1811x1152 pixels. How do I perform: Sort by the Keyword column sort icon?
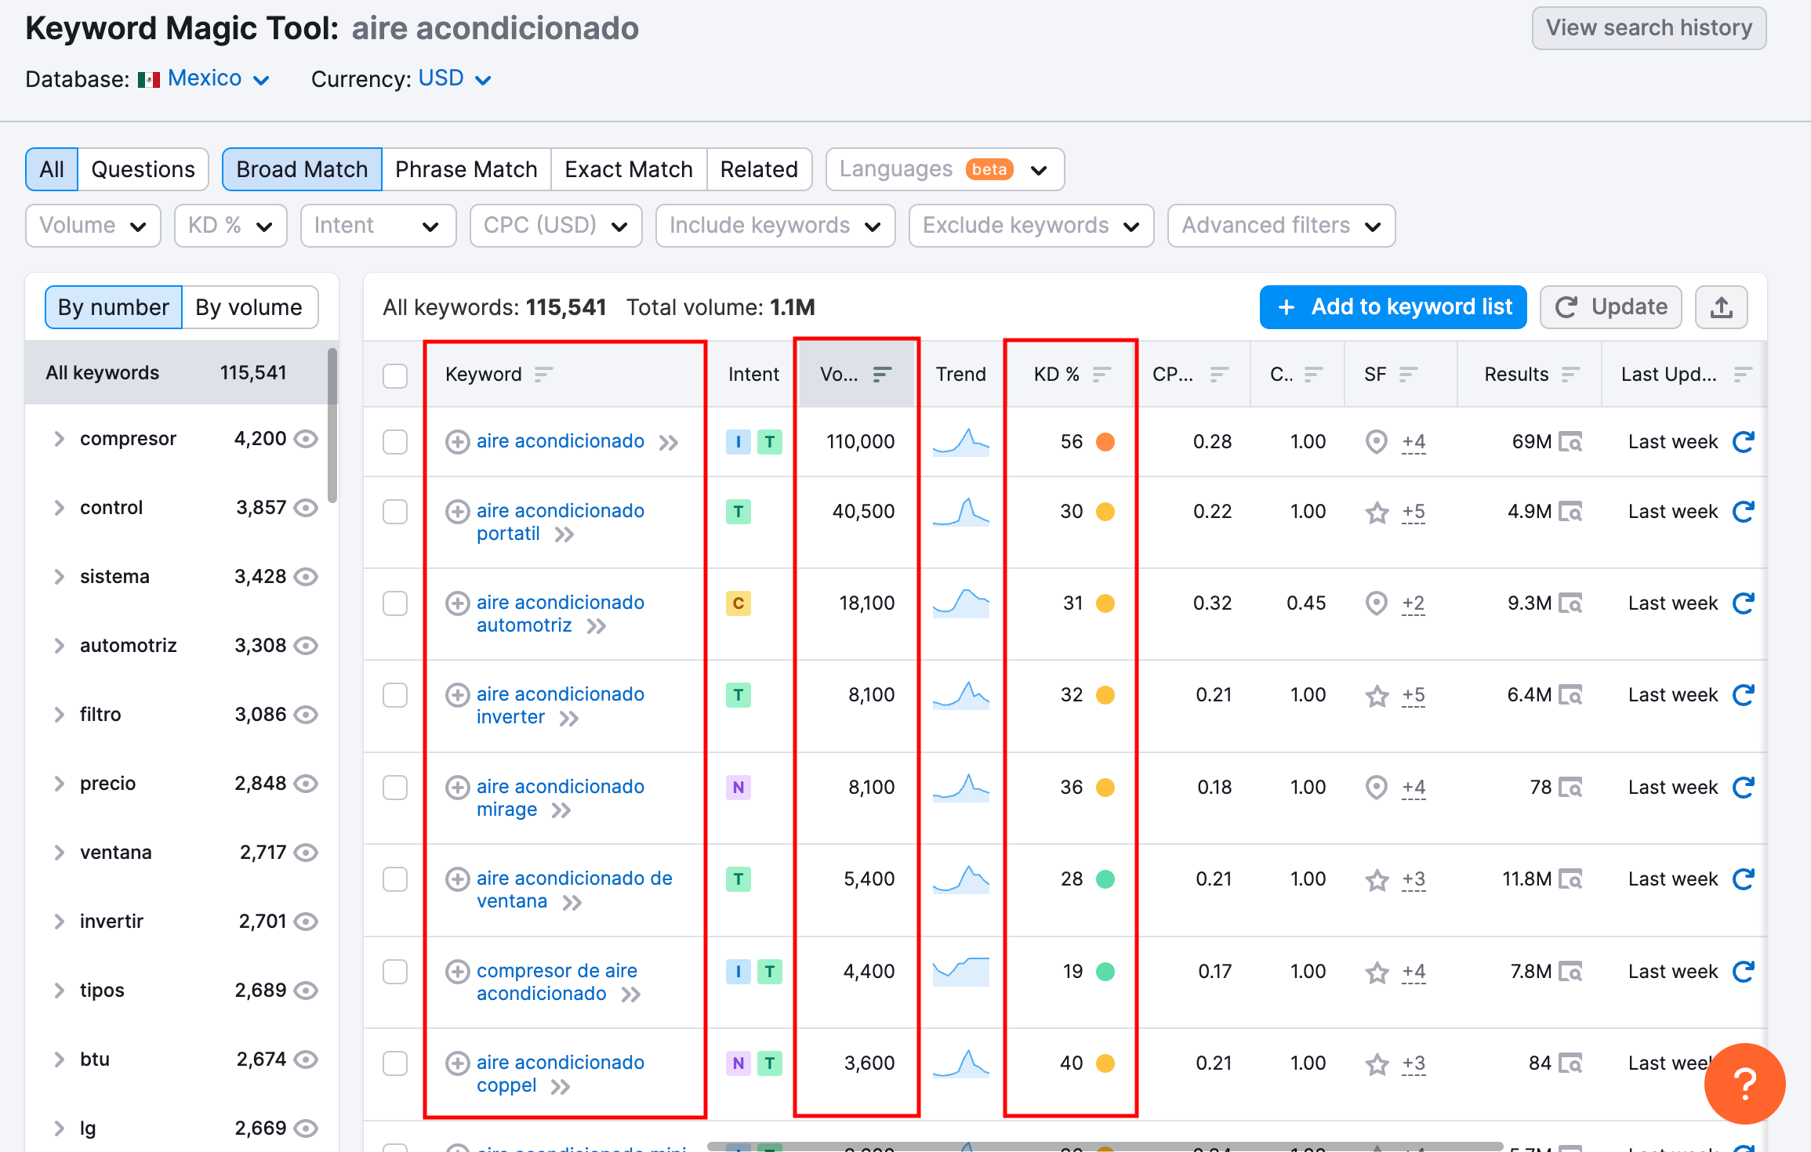click(543, 375)
